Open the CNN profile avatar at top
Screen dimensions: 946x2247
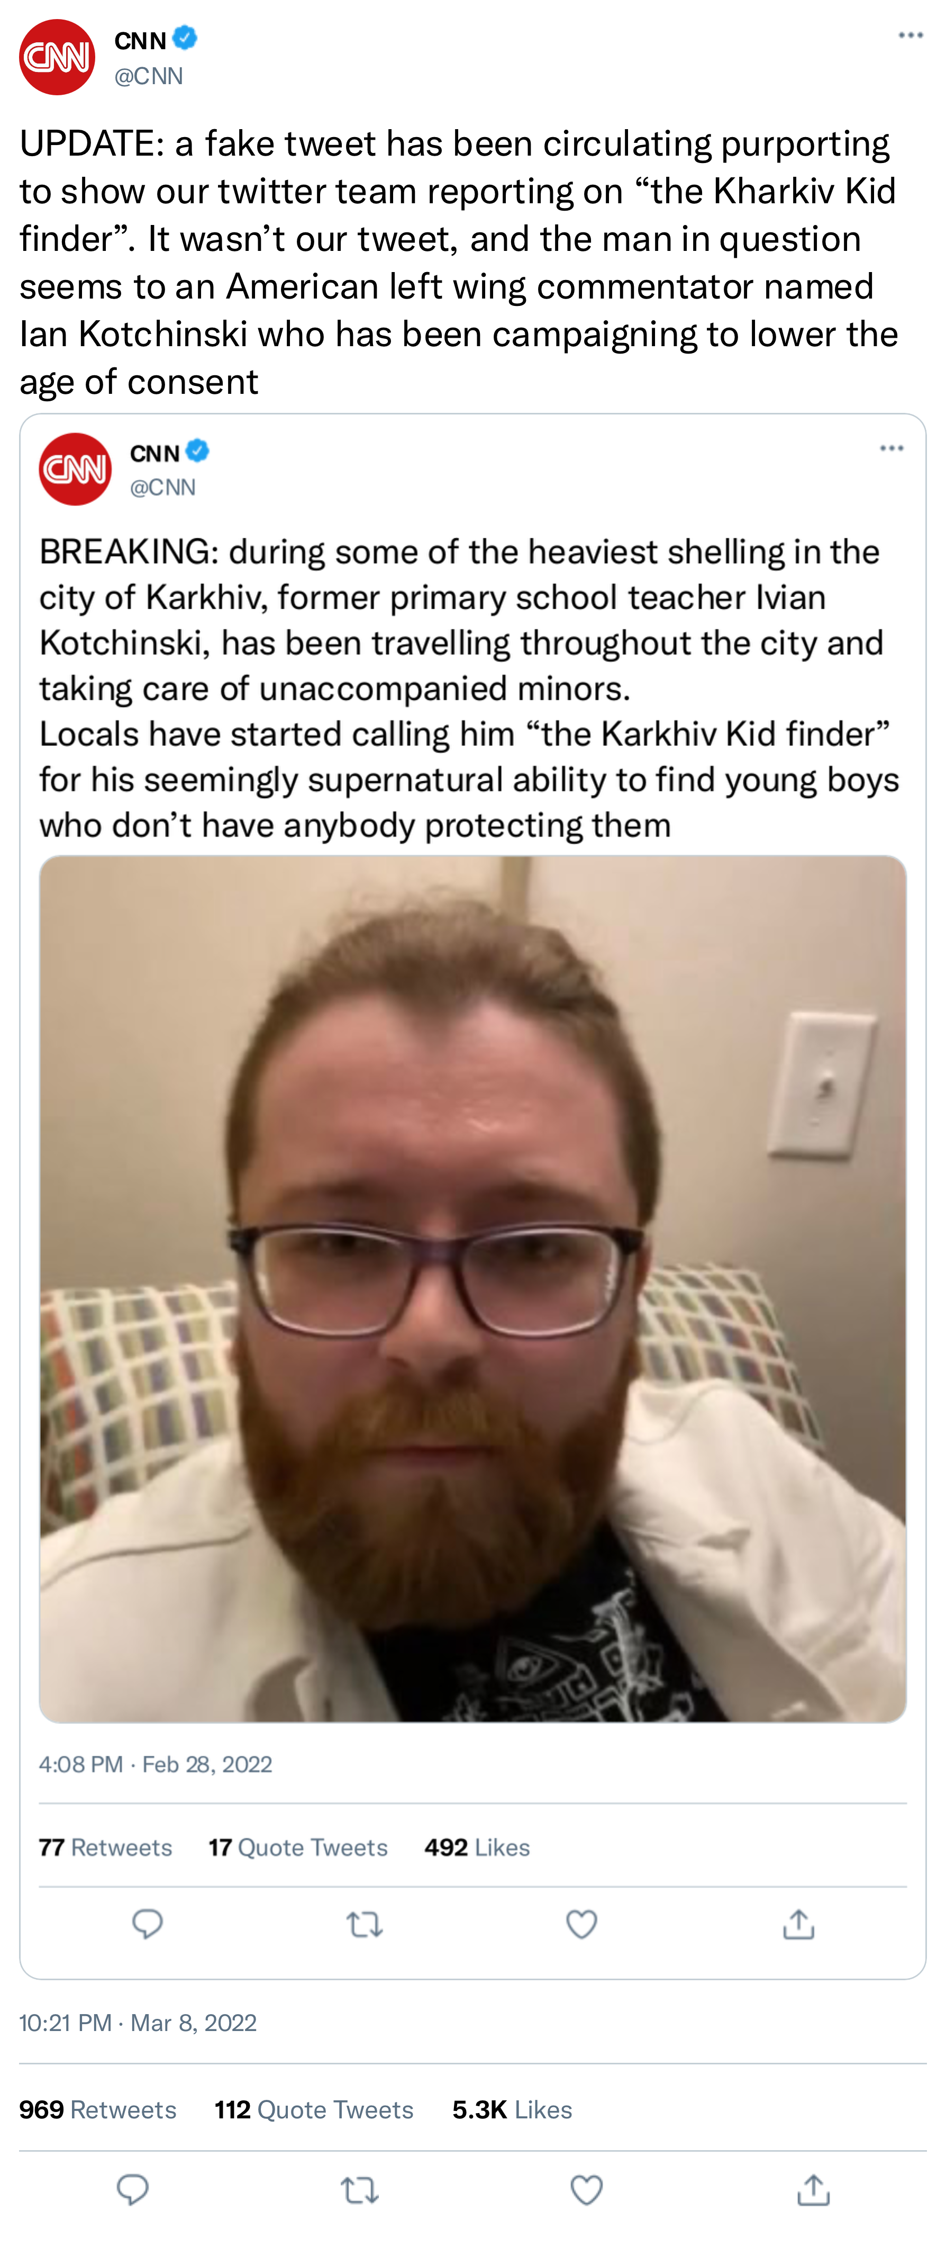58,57
